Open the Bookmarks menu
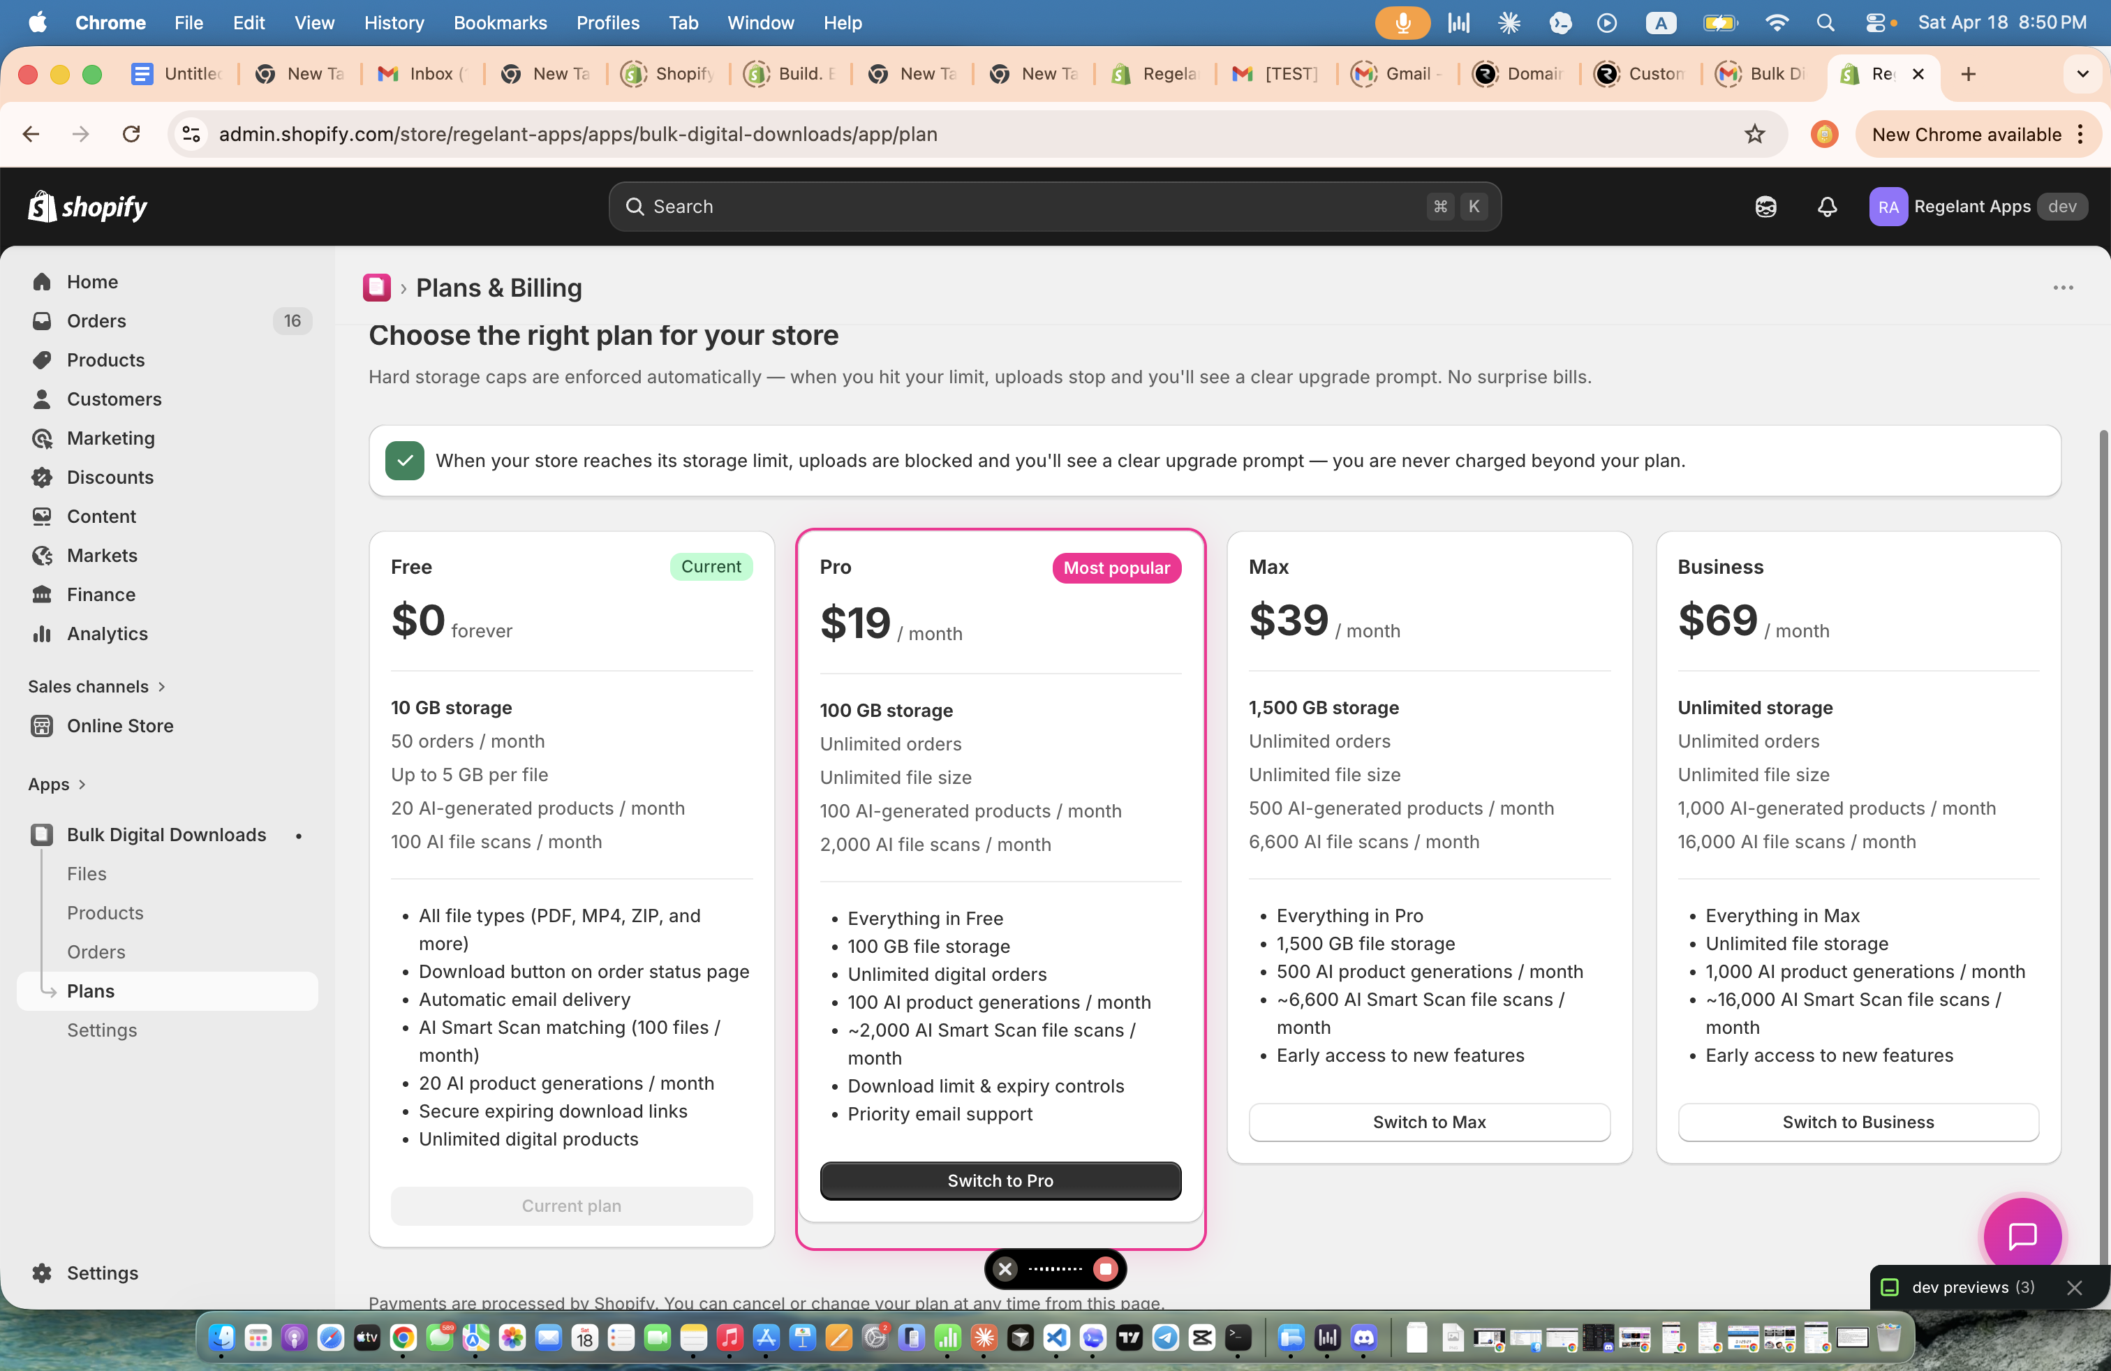This screenshot has width=2111, height=1371. tap(499, 23)
